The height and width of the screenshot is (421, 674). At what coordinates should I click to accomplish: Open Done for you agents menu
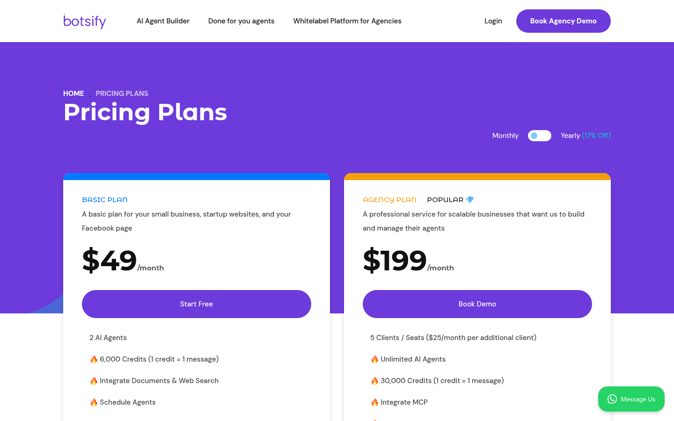click(x=241, y=21)
